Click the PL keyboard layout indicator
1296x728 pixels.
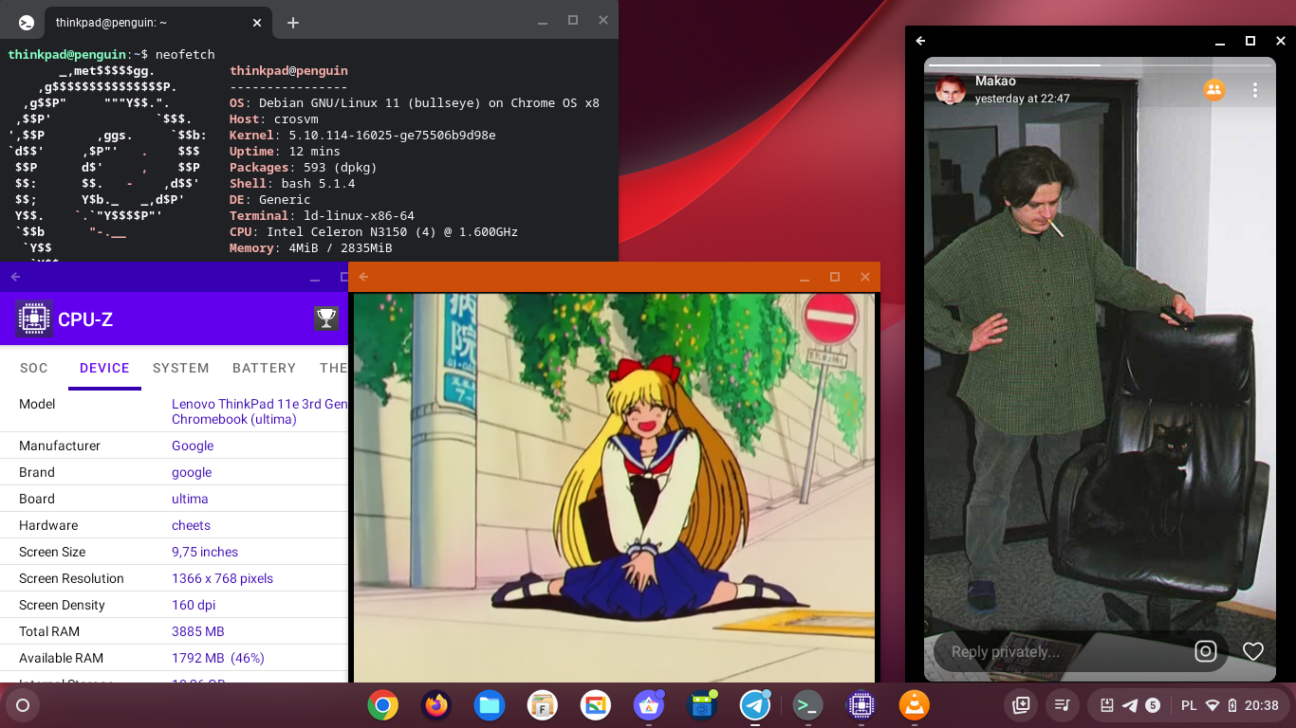click(1189, 705)
